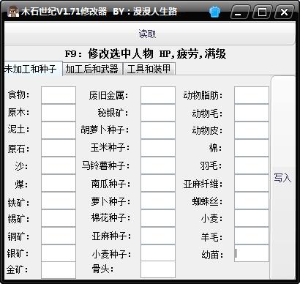Click into the 马铃薯种子 field
This screenshot has width=300, height=284.
click(x=158, y=165)
